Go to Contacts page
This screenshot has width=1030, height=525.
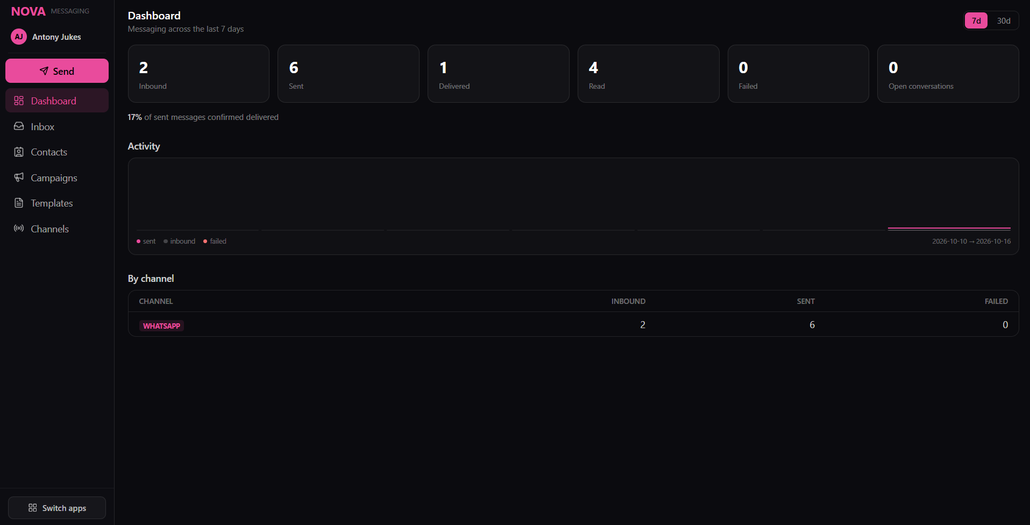point(57,152)
